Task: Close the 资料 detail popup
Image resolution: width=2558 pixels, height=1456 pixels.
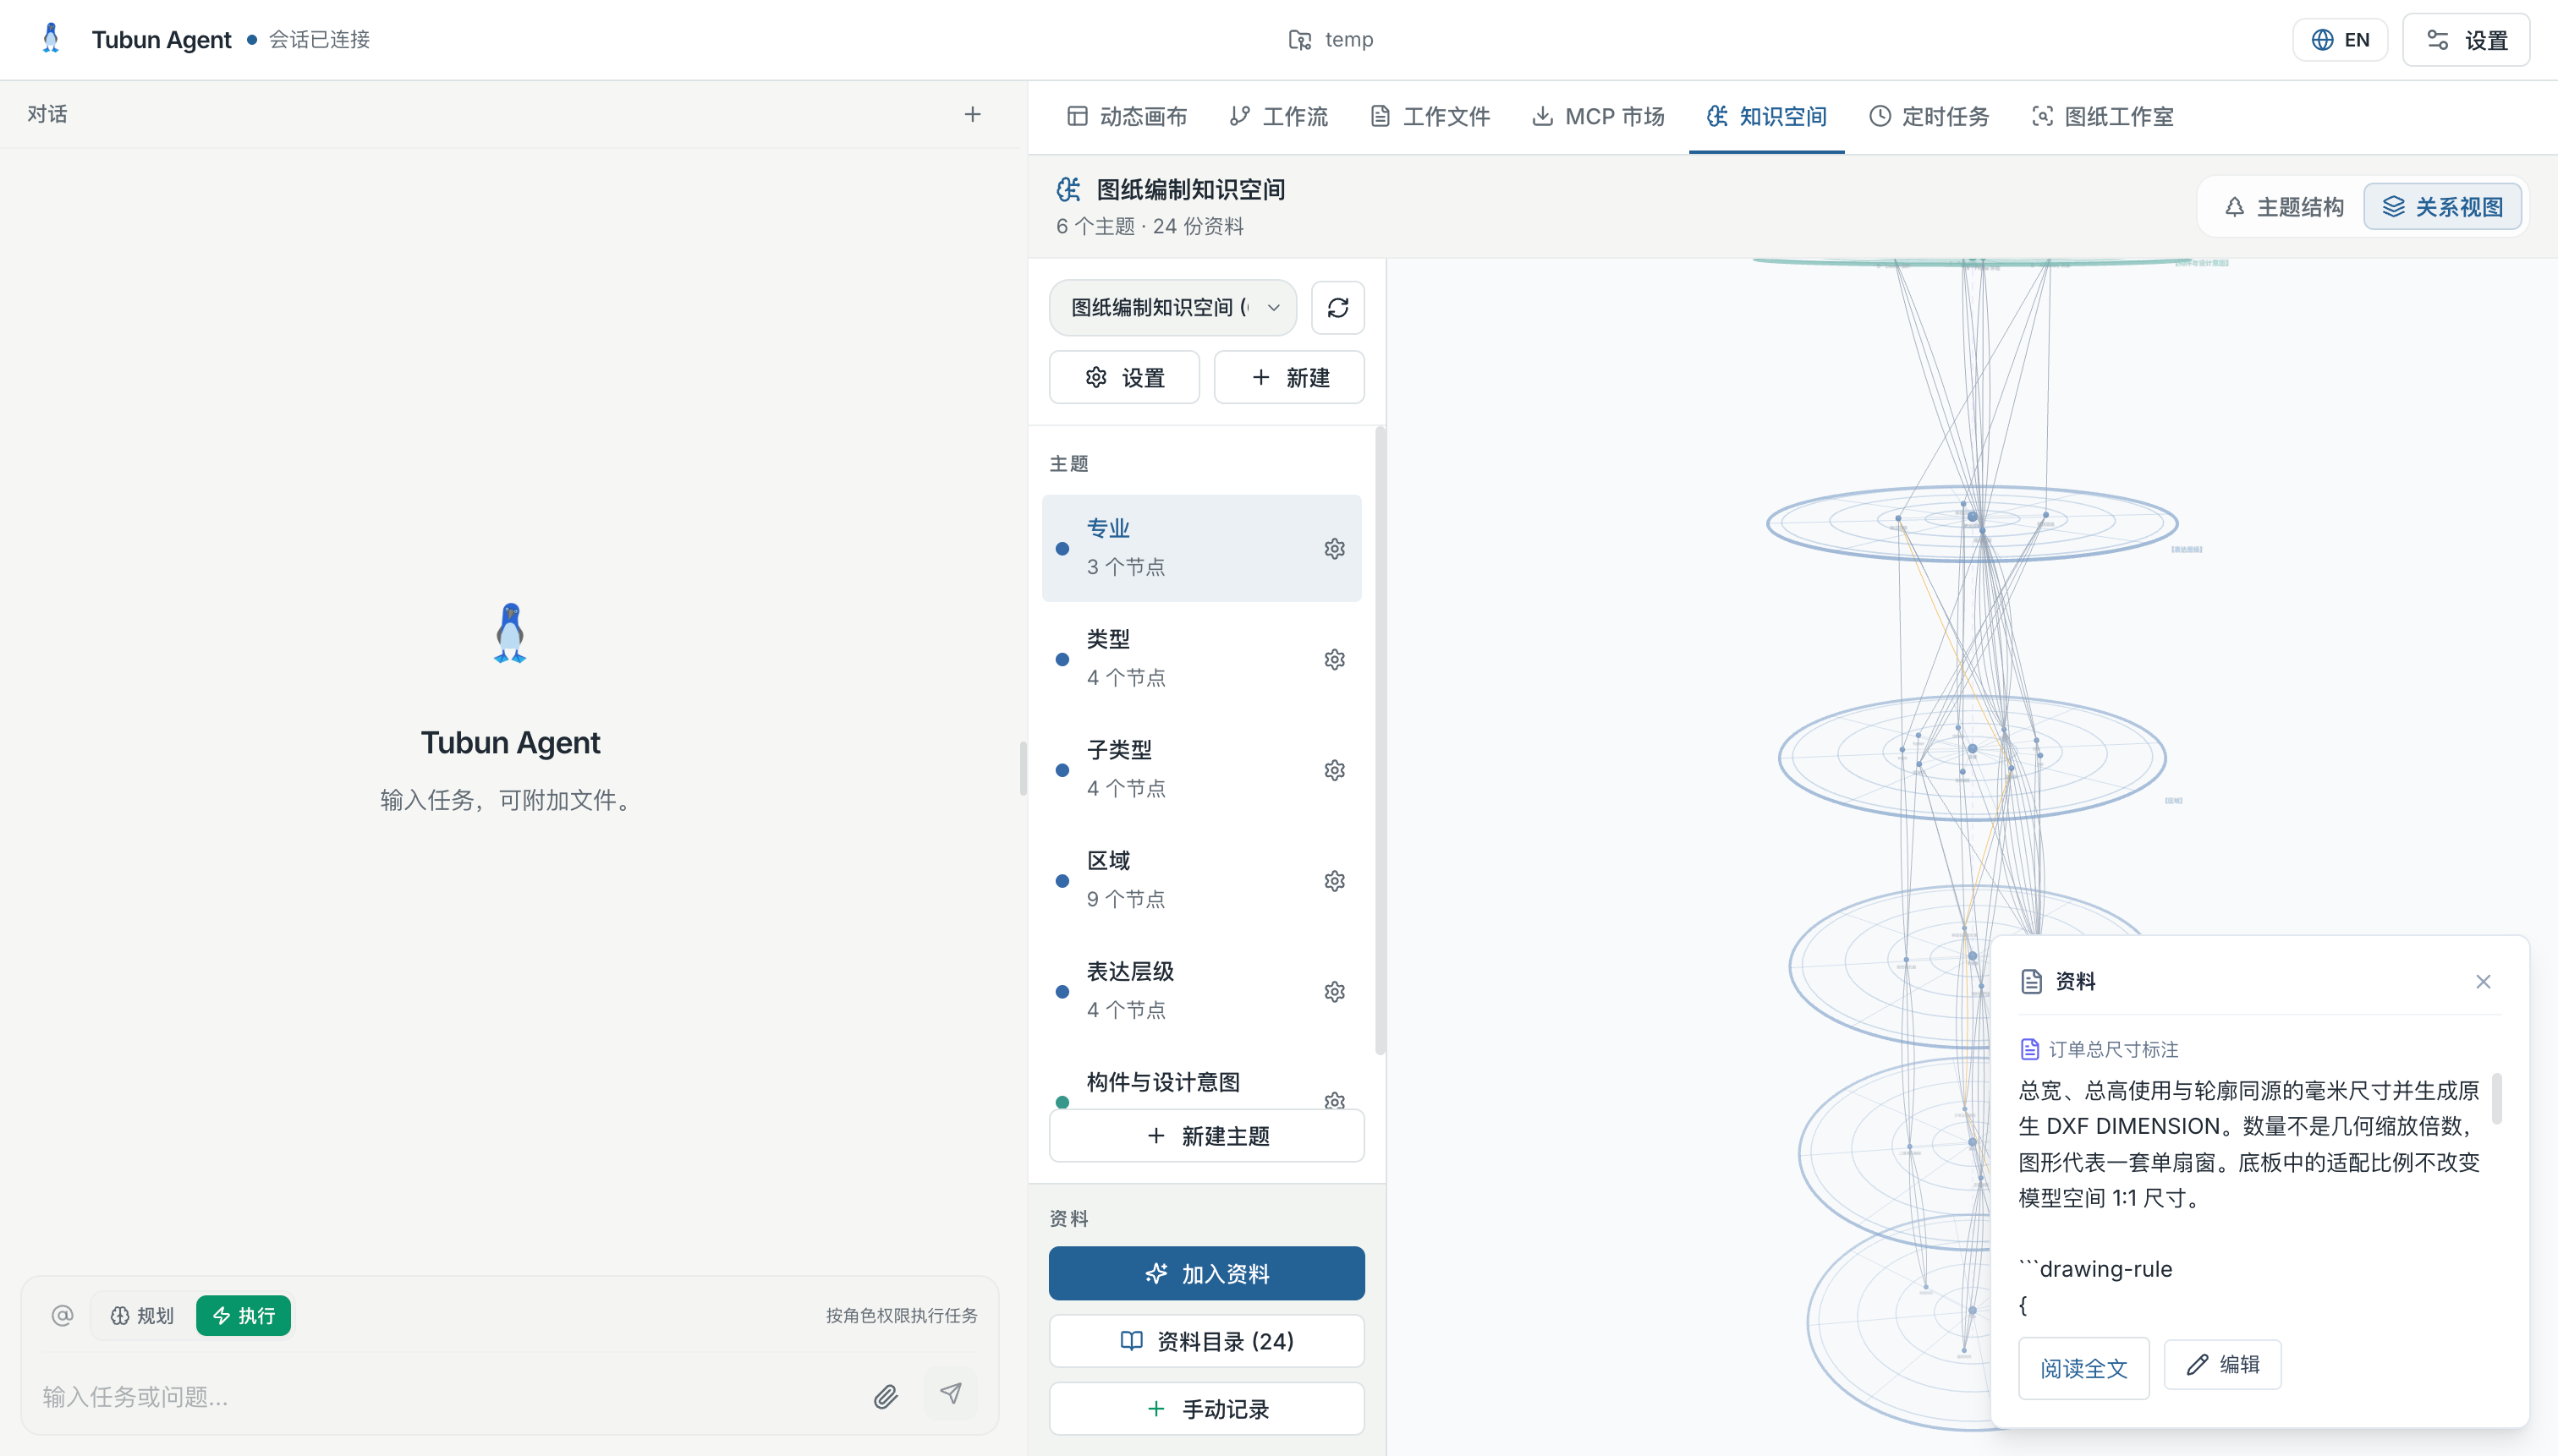Action: coord(2483,981)
